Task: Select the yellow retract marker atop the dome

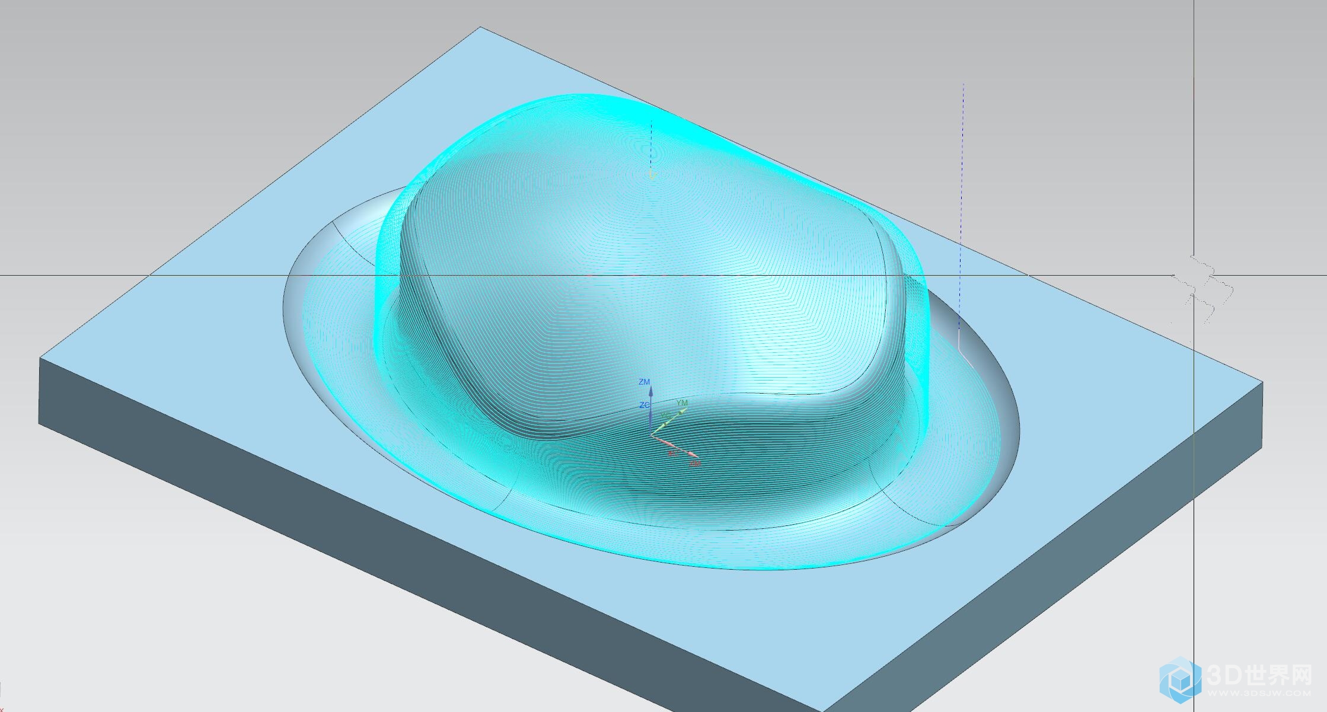Action: [652, 174]
